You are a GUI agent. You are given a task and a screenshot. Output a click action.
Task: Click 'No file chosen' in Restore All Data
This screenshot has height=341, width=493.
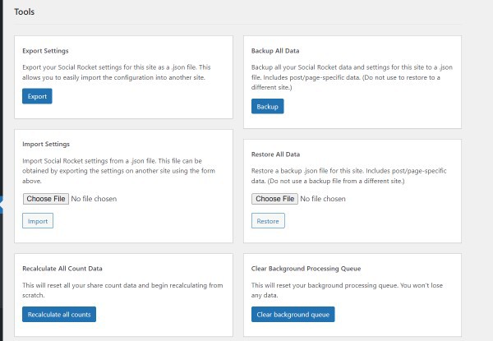(323, 199)
